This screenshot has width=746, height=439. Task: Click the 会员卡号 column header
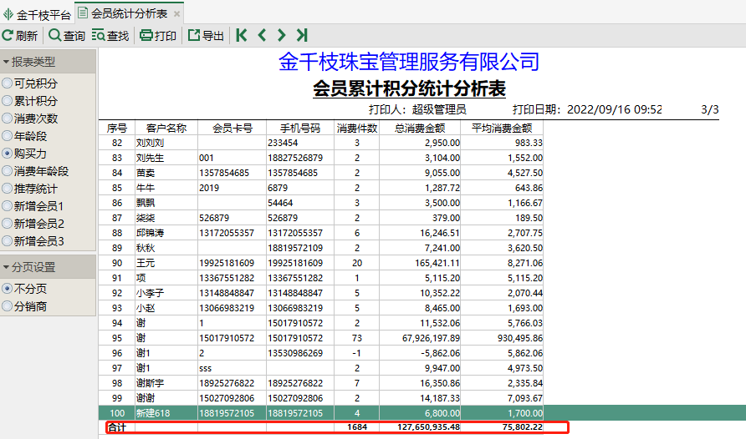tap(232, 129)
